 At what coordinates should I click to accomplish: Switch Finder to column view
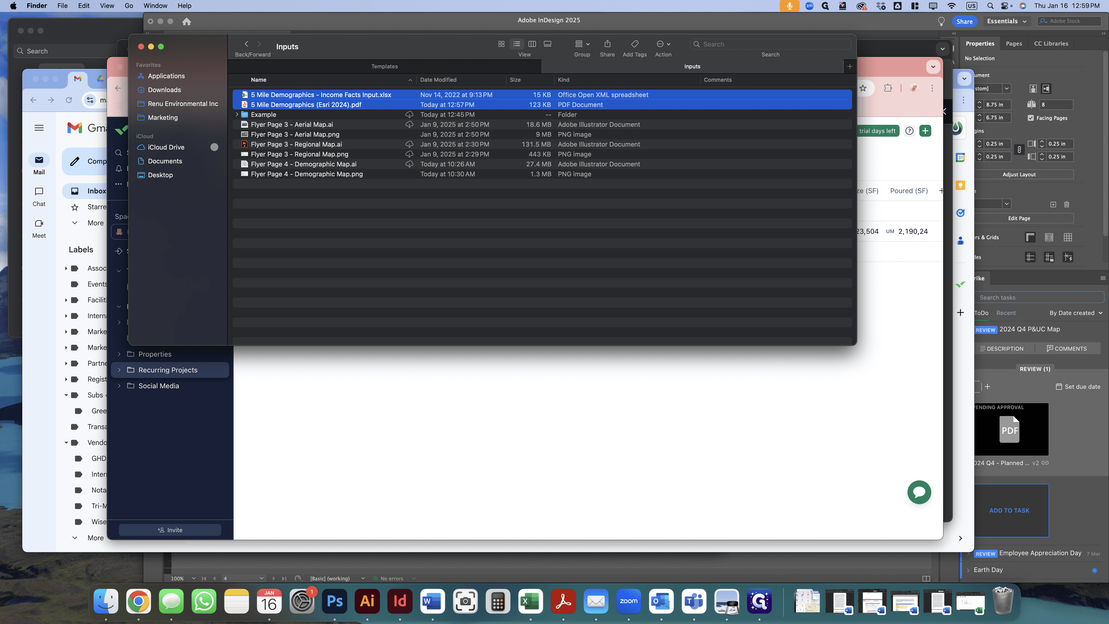[532, 44]
